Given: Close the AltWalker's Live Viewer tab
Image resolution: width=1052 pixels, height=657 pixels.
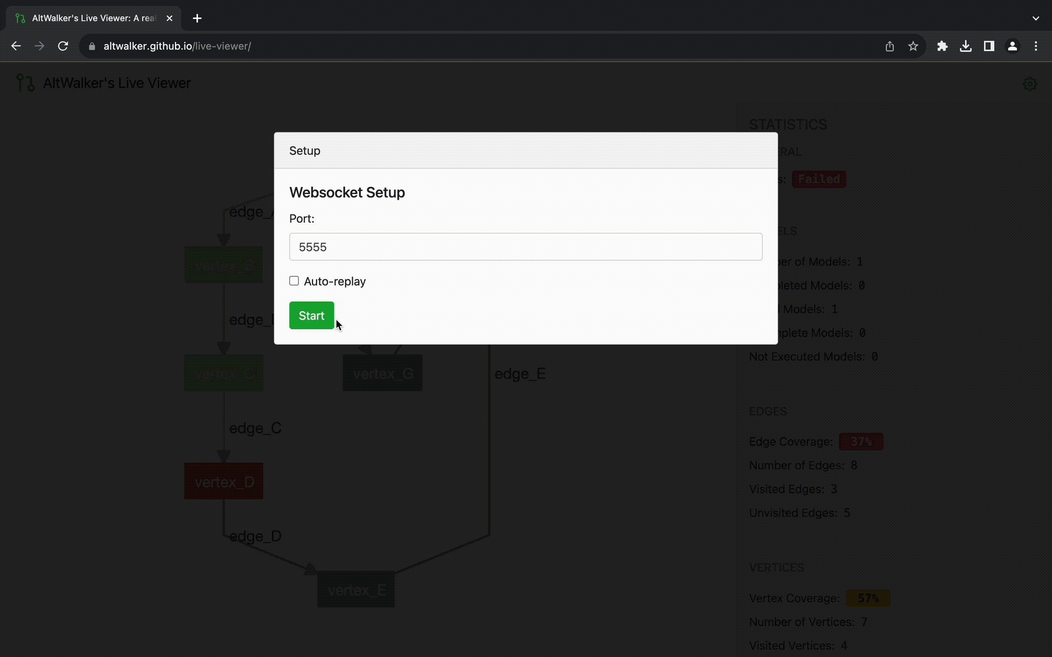Looking at the screenshot, I should point(169,18).
